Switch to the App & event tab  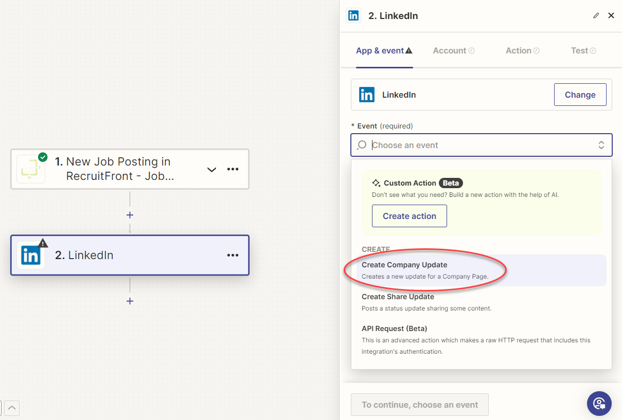(x=384, y=50)
